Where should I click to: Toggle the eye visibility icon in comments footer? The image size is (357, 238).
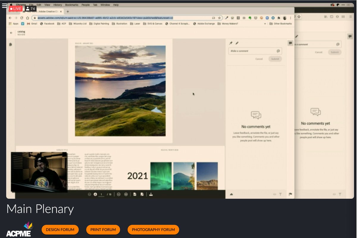point(275,194)
